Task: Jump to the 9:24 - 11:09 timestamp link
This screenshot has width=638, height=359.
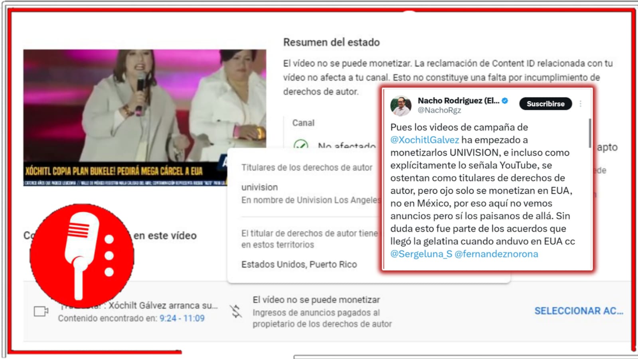Action: point(182,318)
